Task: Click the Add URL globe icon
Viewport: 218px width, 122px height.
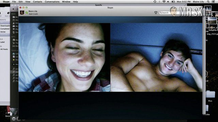Action: (8, 13)
